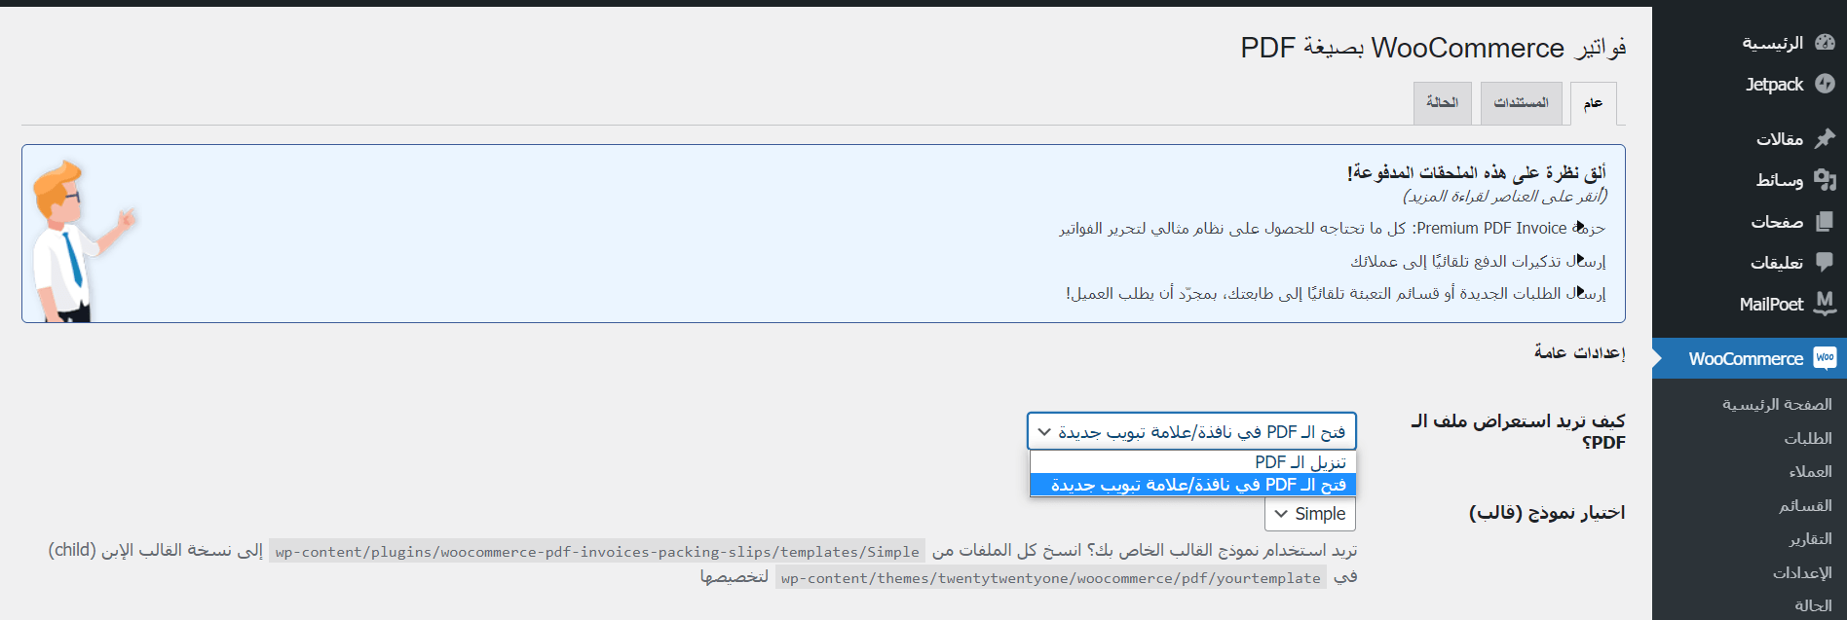Screen dimensions: 1847x620
Task: Open the مقالات pushpin icon
Action: click(x=1825, y=139)
